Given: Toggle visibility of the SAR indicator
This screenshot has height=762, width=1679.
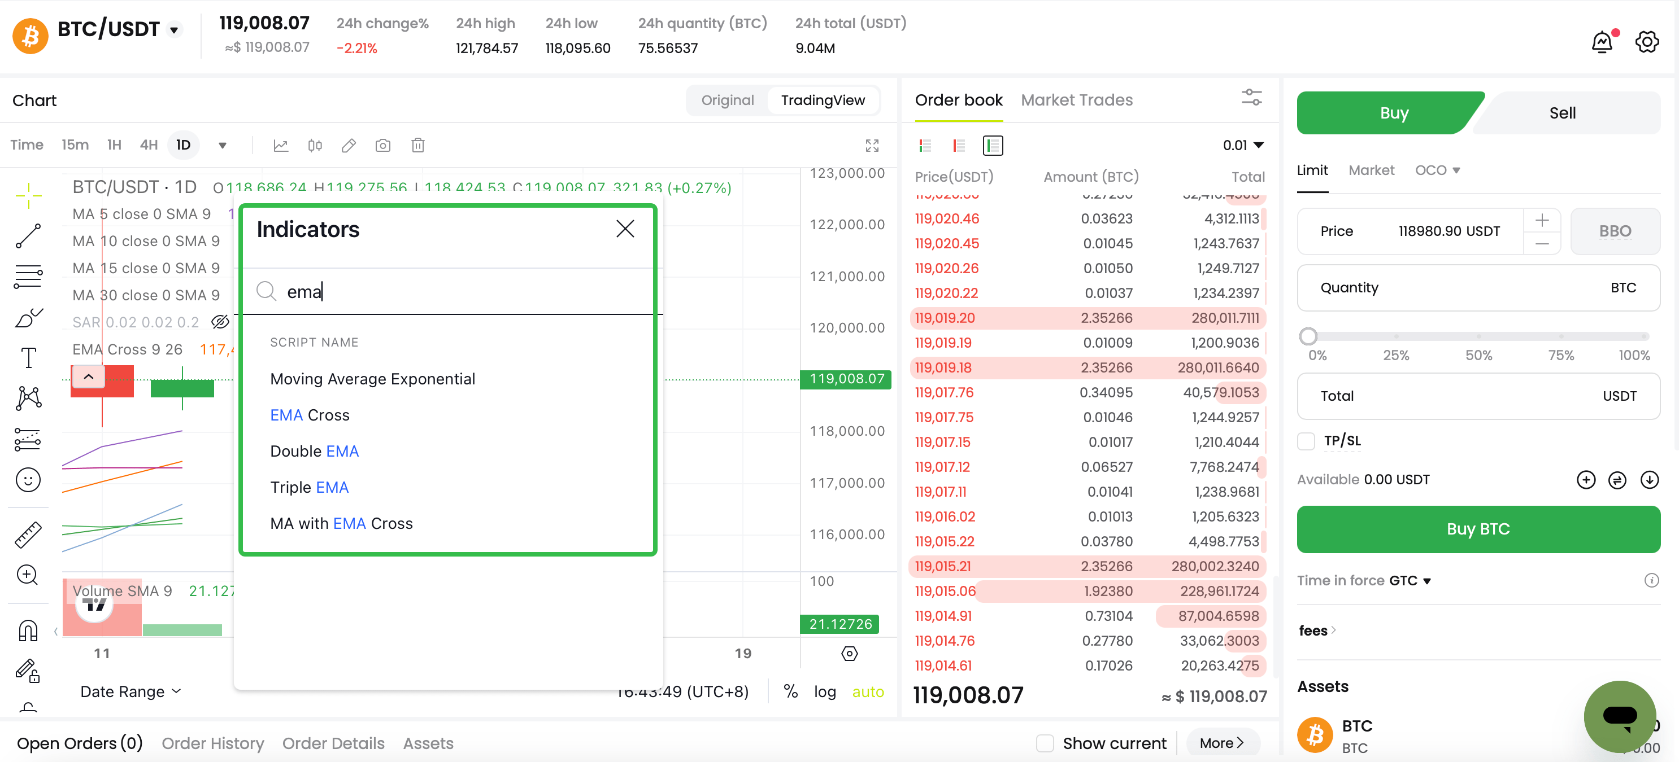Looking at the screenshot, I should (220, 322).
